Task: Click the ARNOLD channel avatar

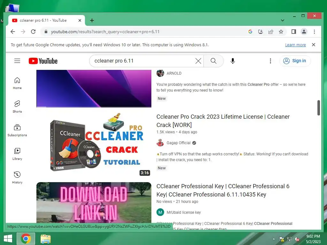Action: [160, 73]
